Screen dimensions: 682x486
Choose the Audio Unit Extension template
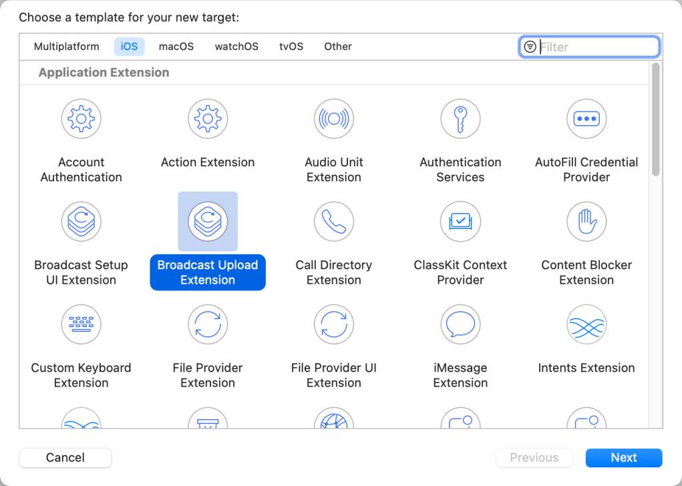click(x=334, y=137)
